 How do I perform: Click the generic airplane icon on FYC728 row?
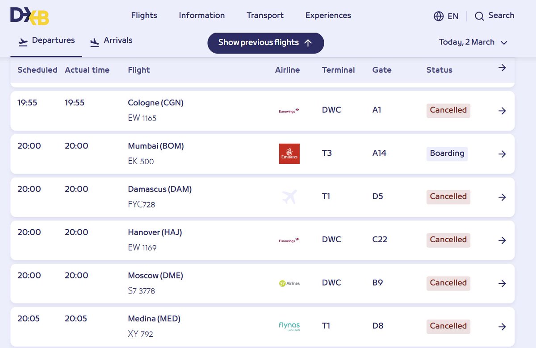point(289,196)
